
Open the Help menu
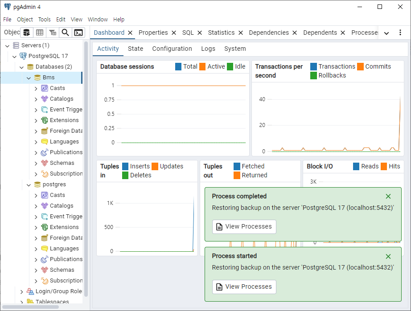click(x=119, y=20)
